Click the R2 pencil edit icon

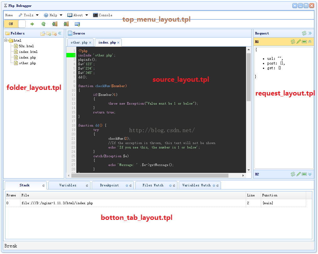tap(299, 174)
